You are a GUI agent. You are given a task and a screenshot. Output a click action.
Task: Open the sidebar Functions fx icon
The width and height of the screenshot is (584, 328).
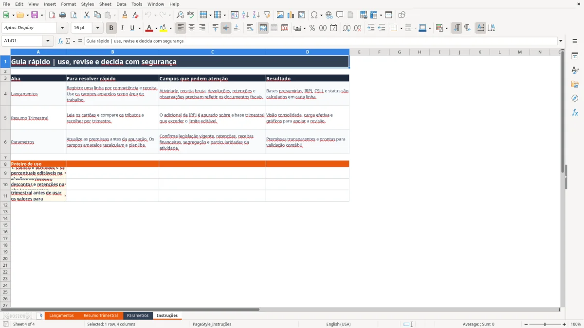(x=575, y=112)
